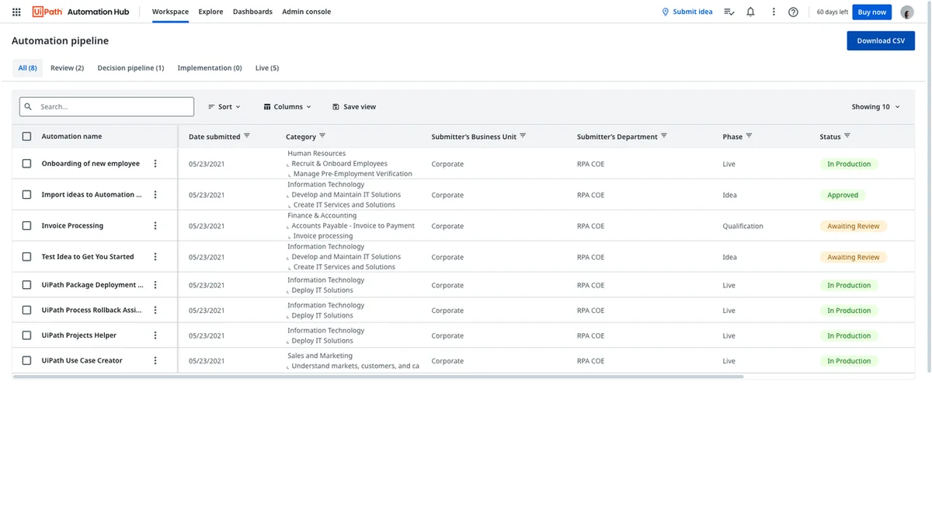
Task: Open the help question mark icon
Action: tap(793, 12)
